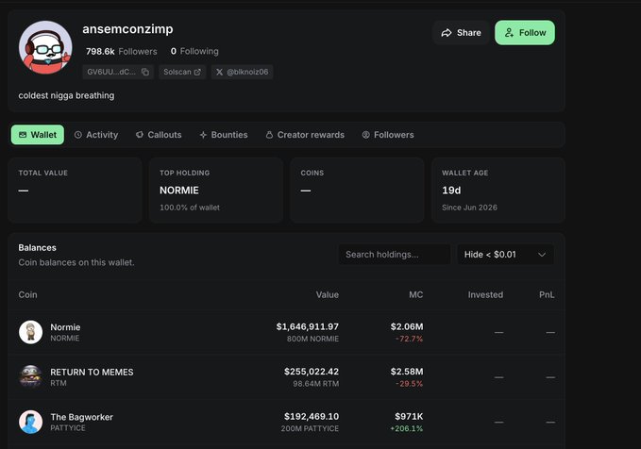Click the ansemconzimp username heading
This screenshot has height=449, width=641.
click(128, 29)
